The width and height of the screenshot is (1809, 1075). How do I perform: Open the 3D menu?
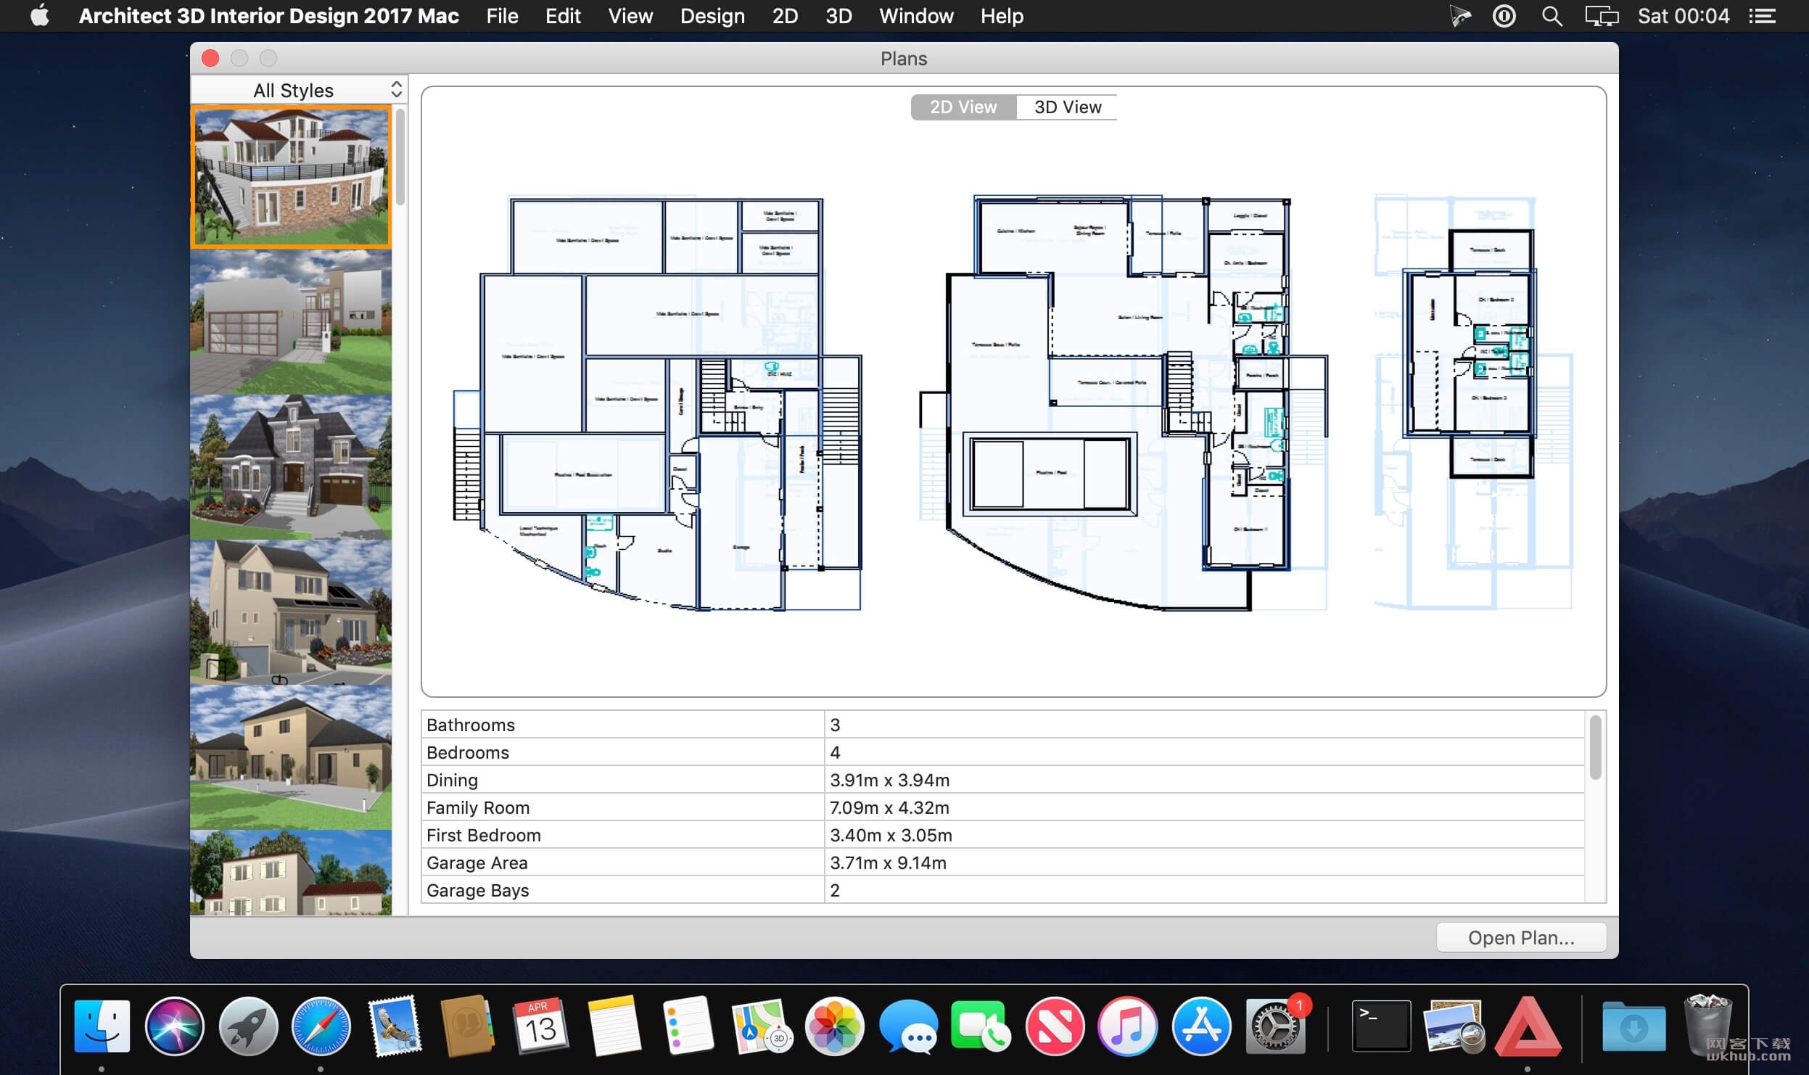point(838,16)
